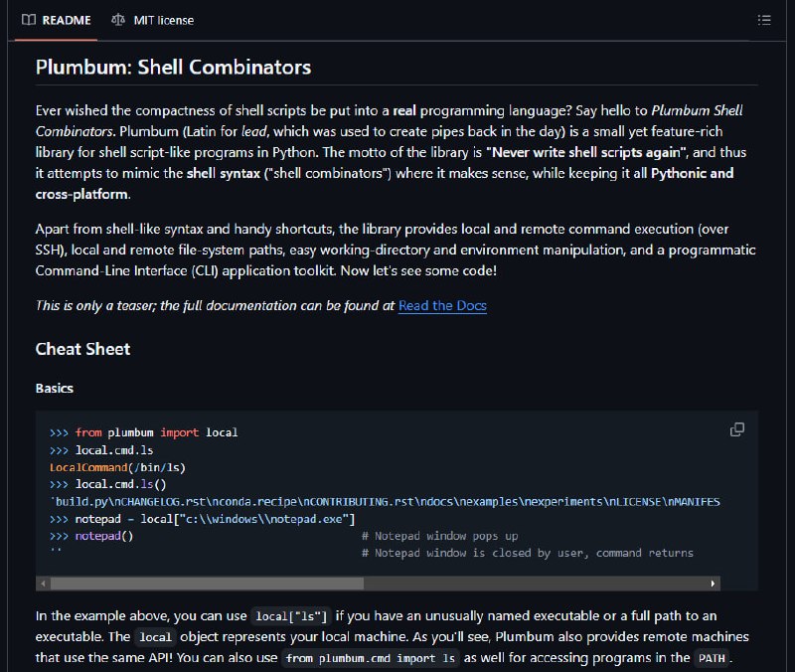
Task: Click the inline code local["ls"]
Action: pyautogui.click(x=291, y=616)
